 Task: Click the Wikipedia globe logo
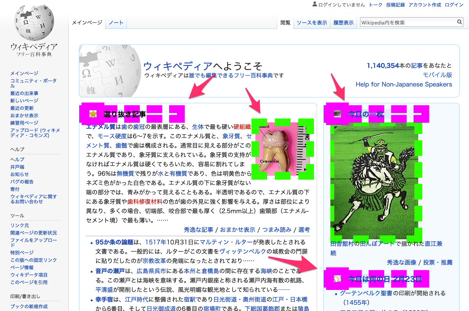[x=34, y=22]
